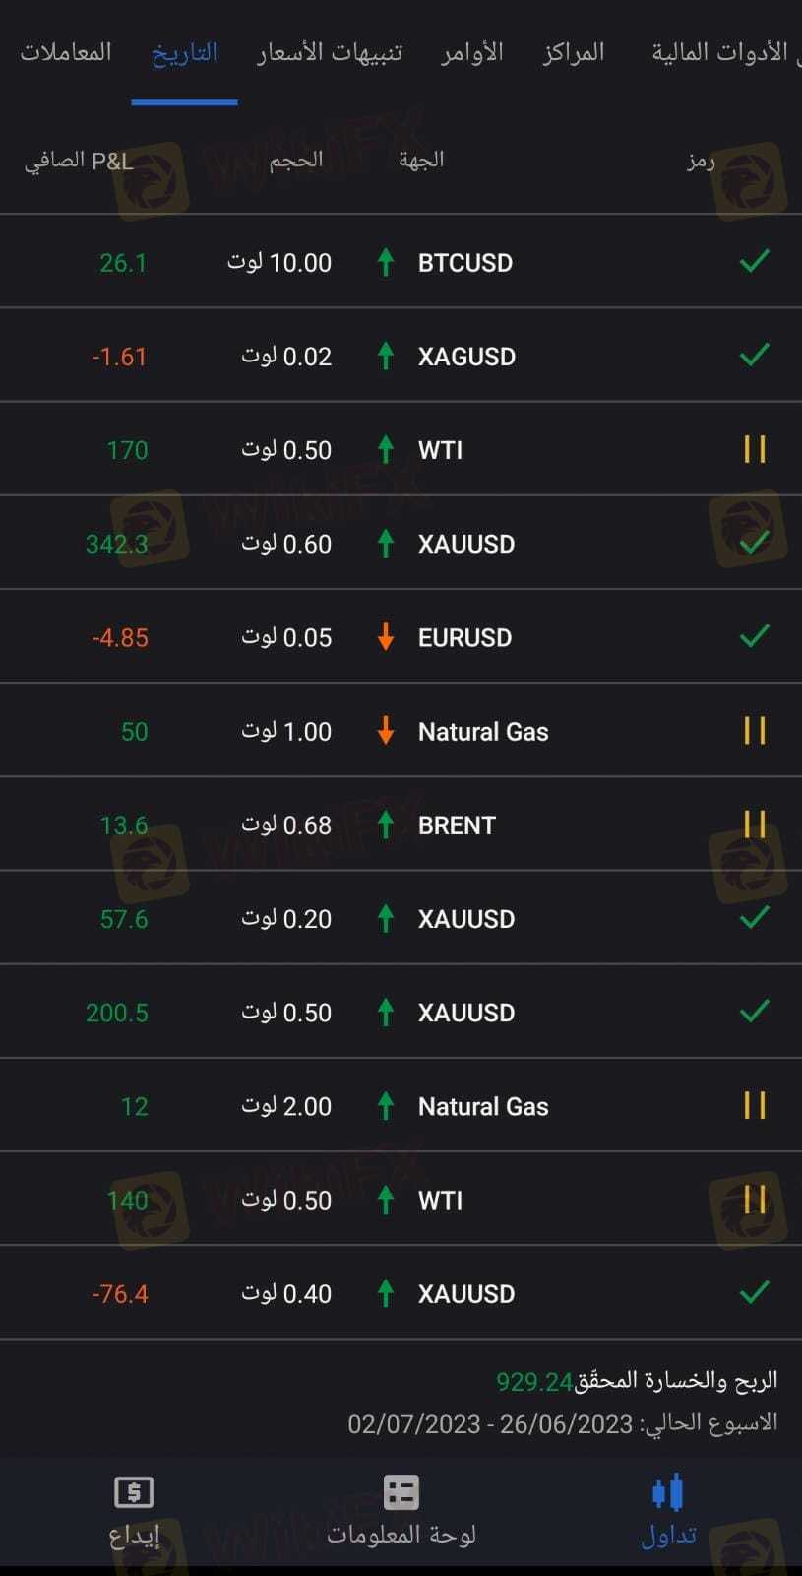The height and width of the screenshot is (1576, 802).
Task: Open the Orders (الأوامر) tab
Action: click(472, 53)
